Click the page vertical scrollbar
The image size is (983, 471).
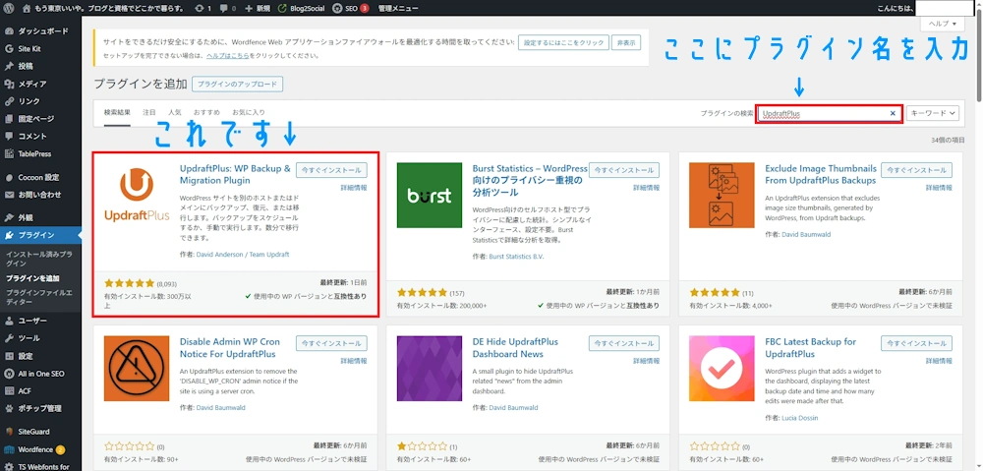point(979,56)
